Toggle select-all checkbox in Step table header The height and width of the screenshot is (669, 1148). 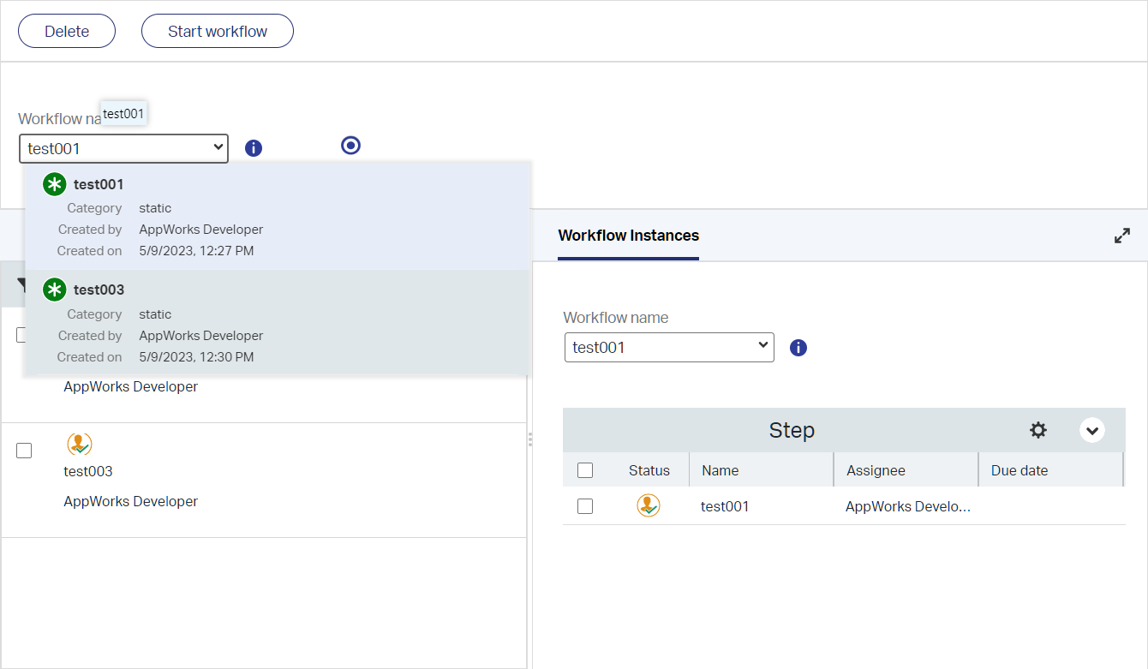click(x=585, y=470)
